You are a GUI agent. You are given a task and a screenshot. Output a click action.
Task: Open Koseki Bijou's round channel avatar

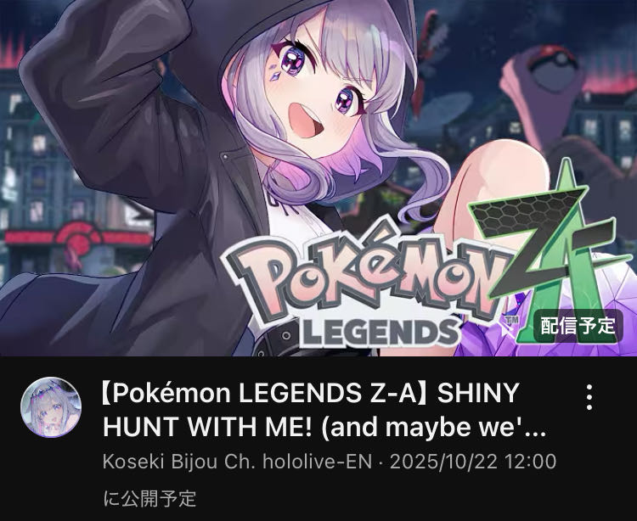pyautogui.click(x=51, y=407)
